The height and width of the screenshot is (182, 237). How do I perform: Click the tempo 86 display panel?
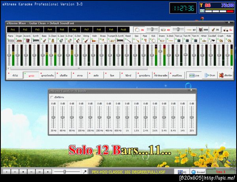coord(217,8)
